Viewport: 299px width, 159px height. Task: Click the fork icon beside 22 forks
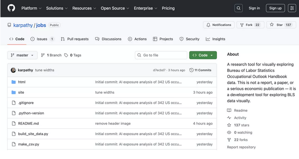(229, 140)
